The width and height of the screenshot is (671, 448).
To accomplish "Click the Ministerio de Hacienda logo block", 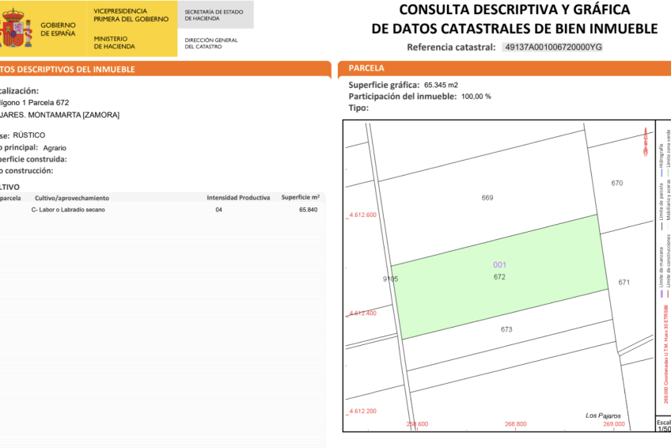I will pyautogui.click(x=115, y=43).
